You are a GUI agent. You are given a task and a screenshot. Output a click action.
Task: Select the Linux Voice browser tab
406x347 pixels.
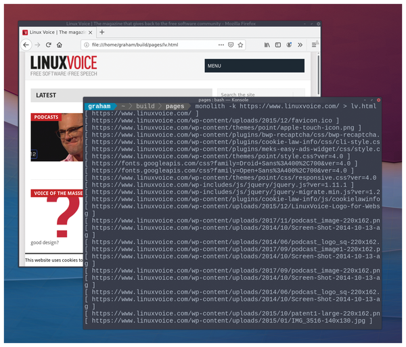click(58, 32)
